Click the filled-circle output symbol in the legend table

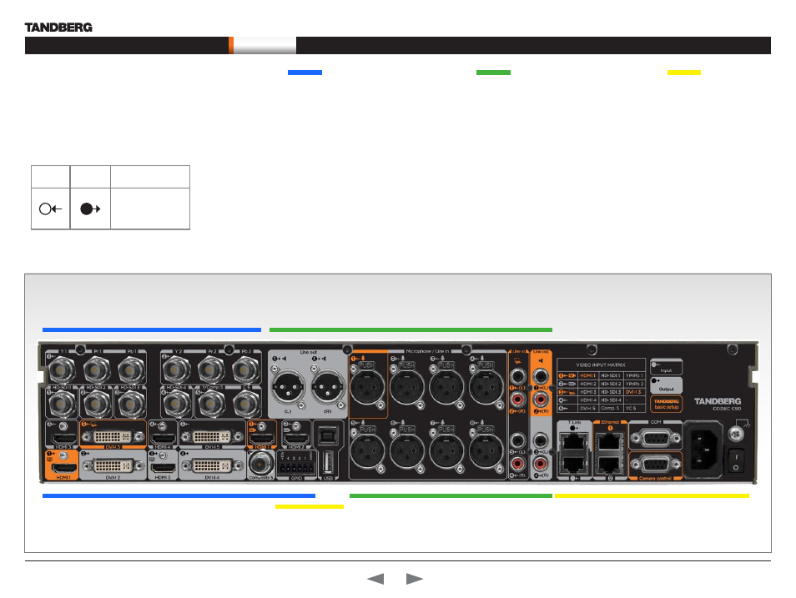pyautogui.click(x=90, y=209)
